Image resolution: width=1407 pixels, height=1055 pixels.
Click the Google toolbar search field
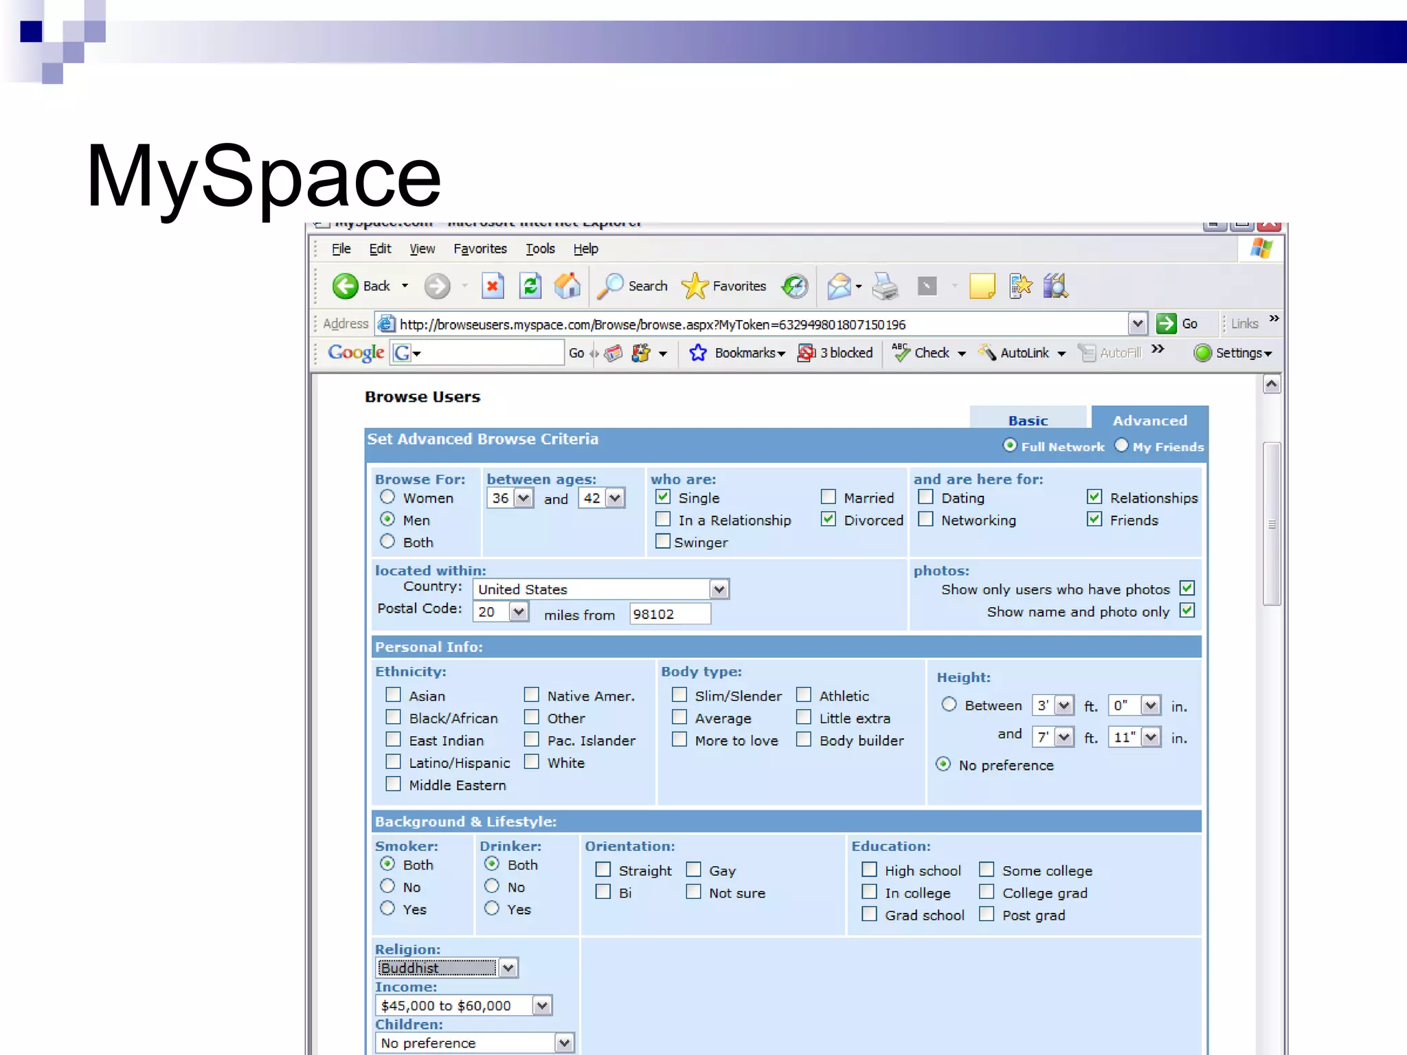(x=477, y=353)
